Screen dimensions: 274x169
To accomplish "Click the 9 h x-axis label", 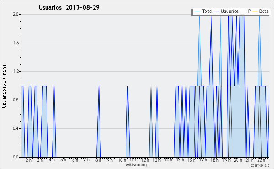I will 110,160.
